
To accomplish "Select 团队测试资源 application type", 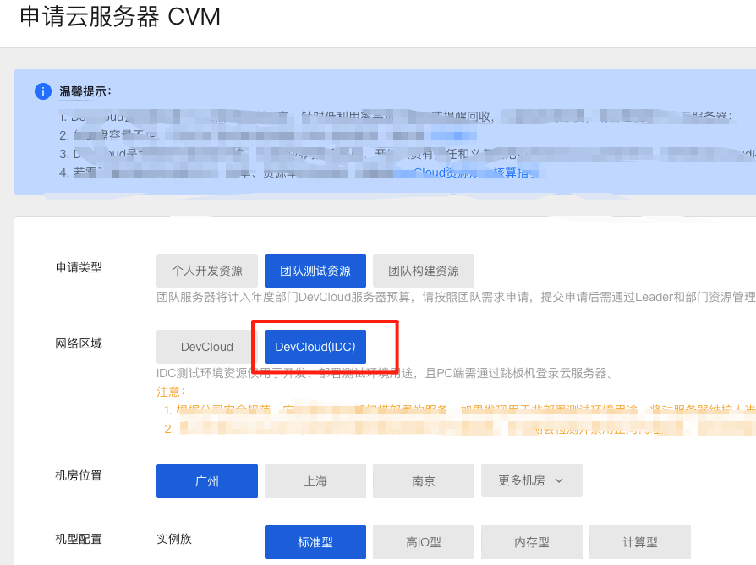I will click(315, 271).
